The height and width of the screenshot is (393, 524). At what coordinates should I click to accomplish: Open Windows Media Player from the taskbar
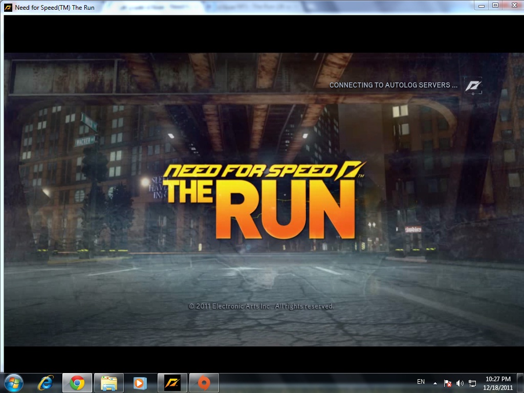[140, 383]
